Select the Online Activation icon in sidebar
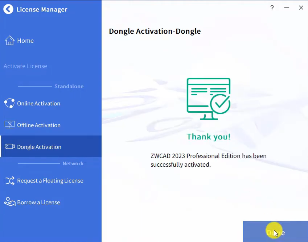Image resolution: width=308 pixels, height=242 pixels. (9, 103)
